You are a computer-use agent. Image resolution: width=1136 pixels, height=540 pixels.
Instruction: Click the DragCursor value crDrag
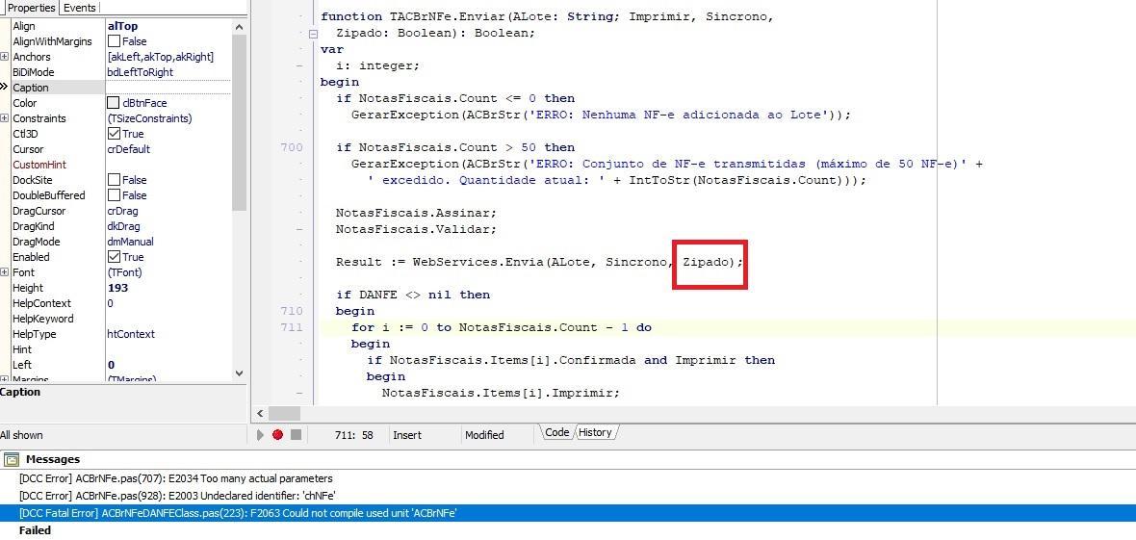coord(122,211)
